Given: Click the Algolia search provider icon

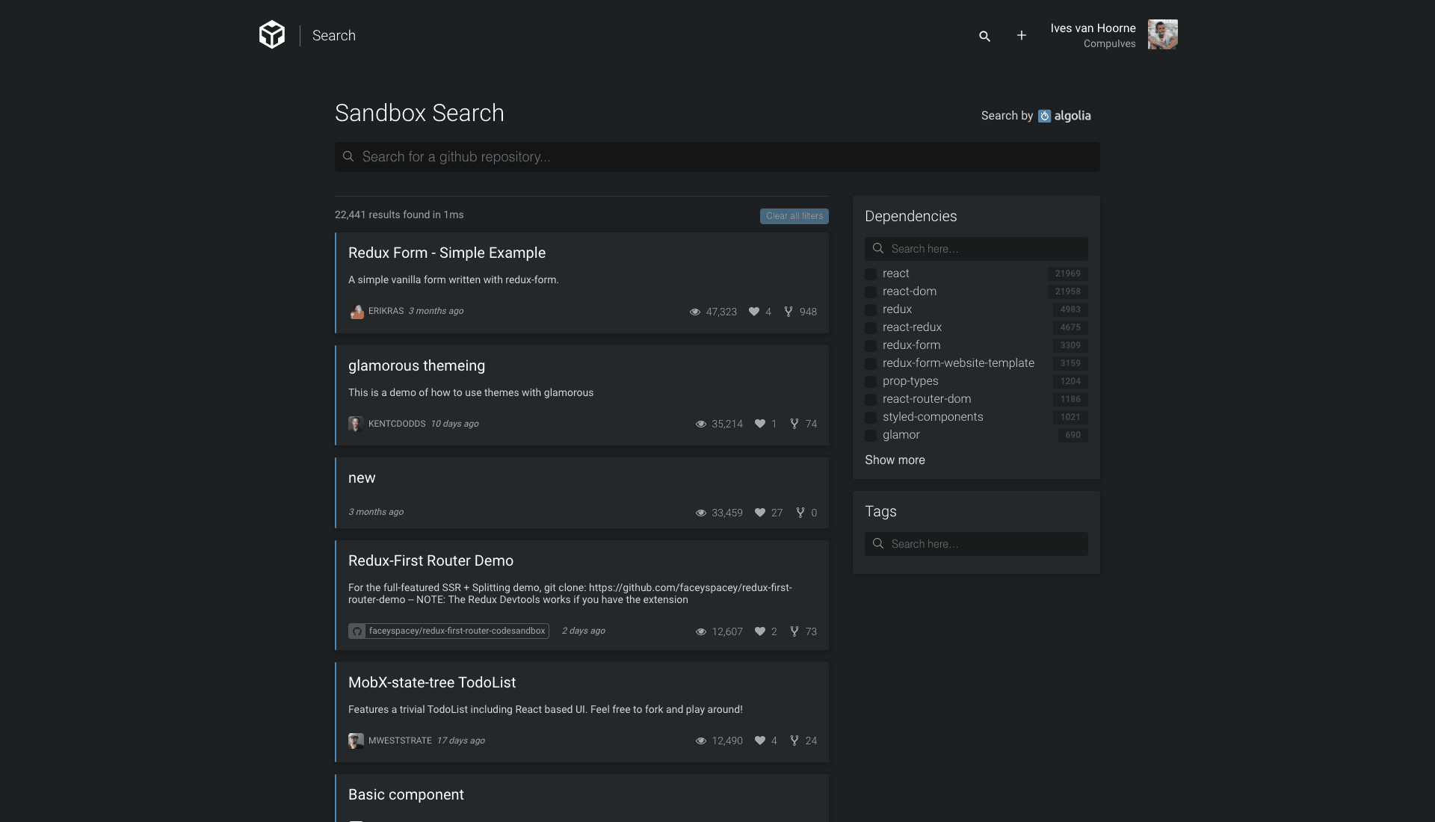Looking at the screenshot, I should (1043, 115).
